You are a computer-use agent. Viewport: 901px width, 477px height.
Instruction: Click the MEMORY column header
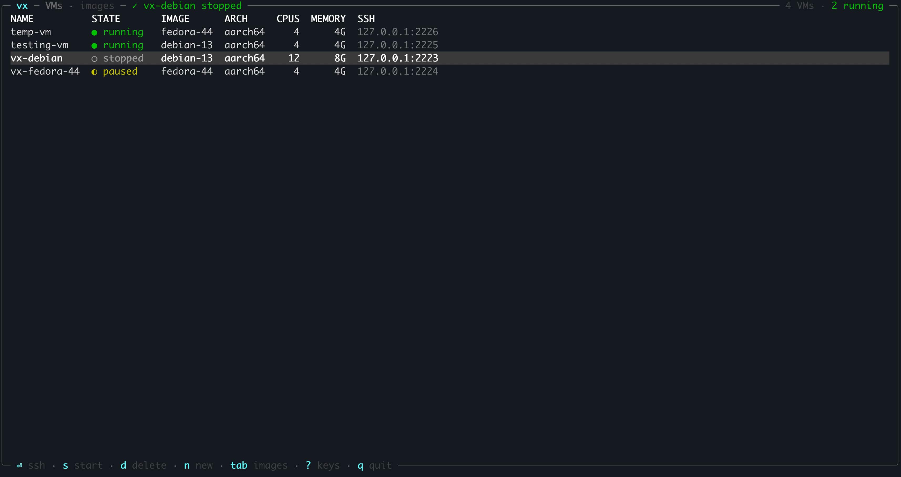pyautogui.click(x=328, y=19)
